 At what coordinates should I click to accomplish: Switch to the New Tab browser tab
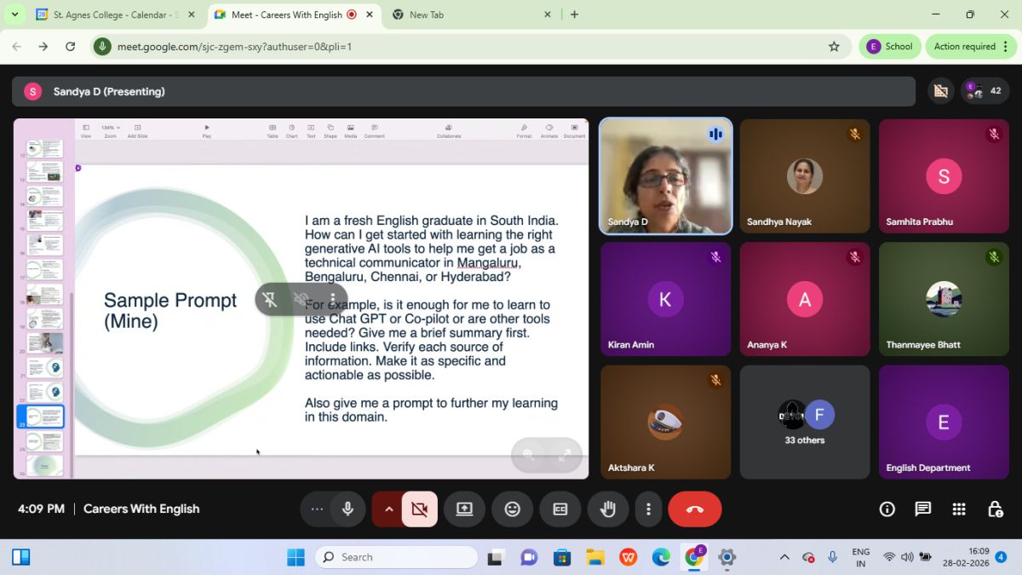tap(468, 14)
